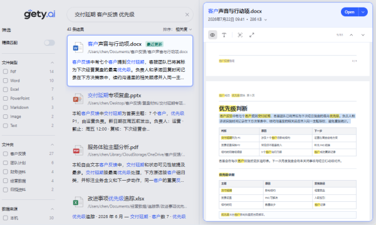Viewport: 376px width, 225px height.
Task: Check the 本机 data source filter
Action: [5, 218]
